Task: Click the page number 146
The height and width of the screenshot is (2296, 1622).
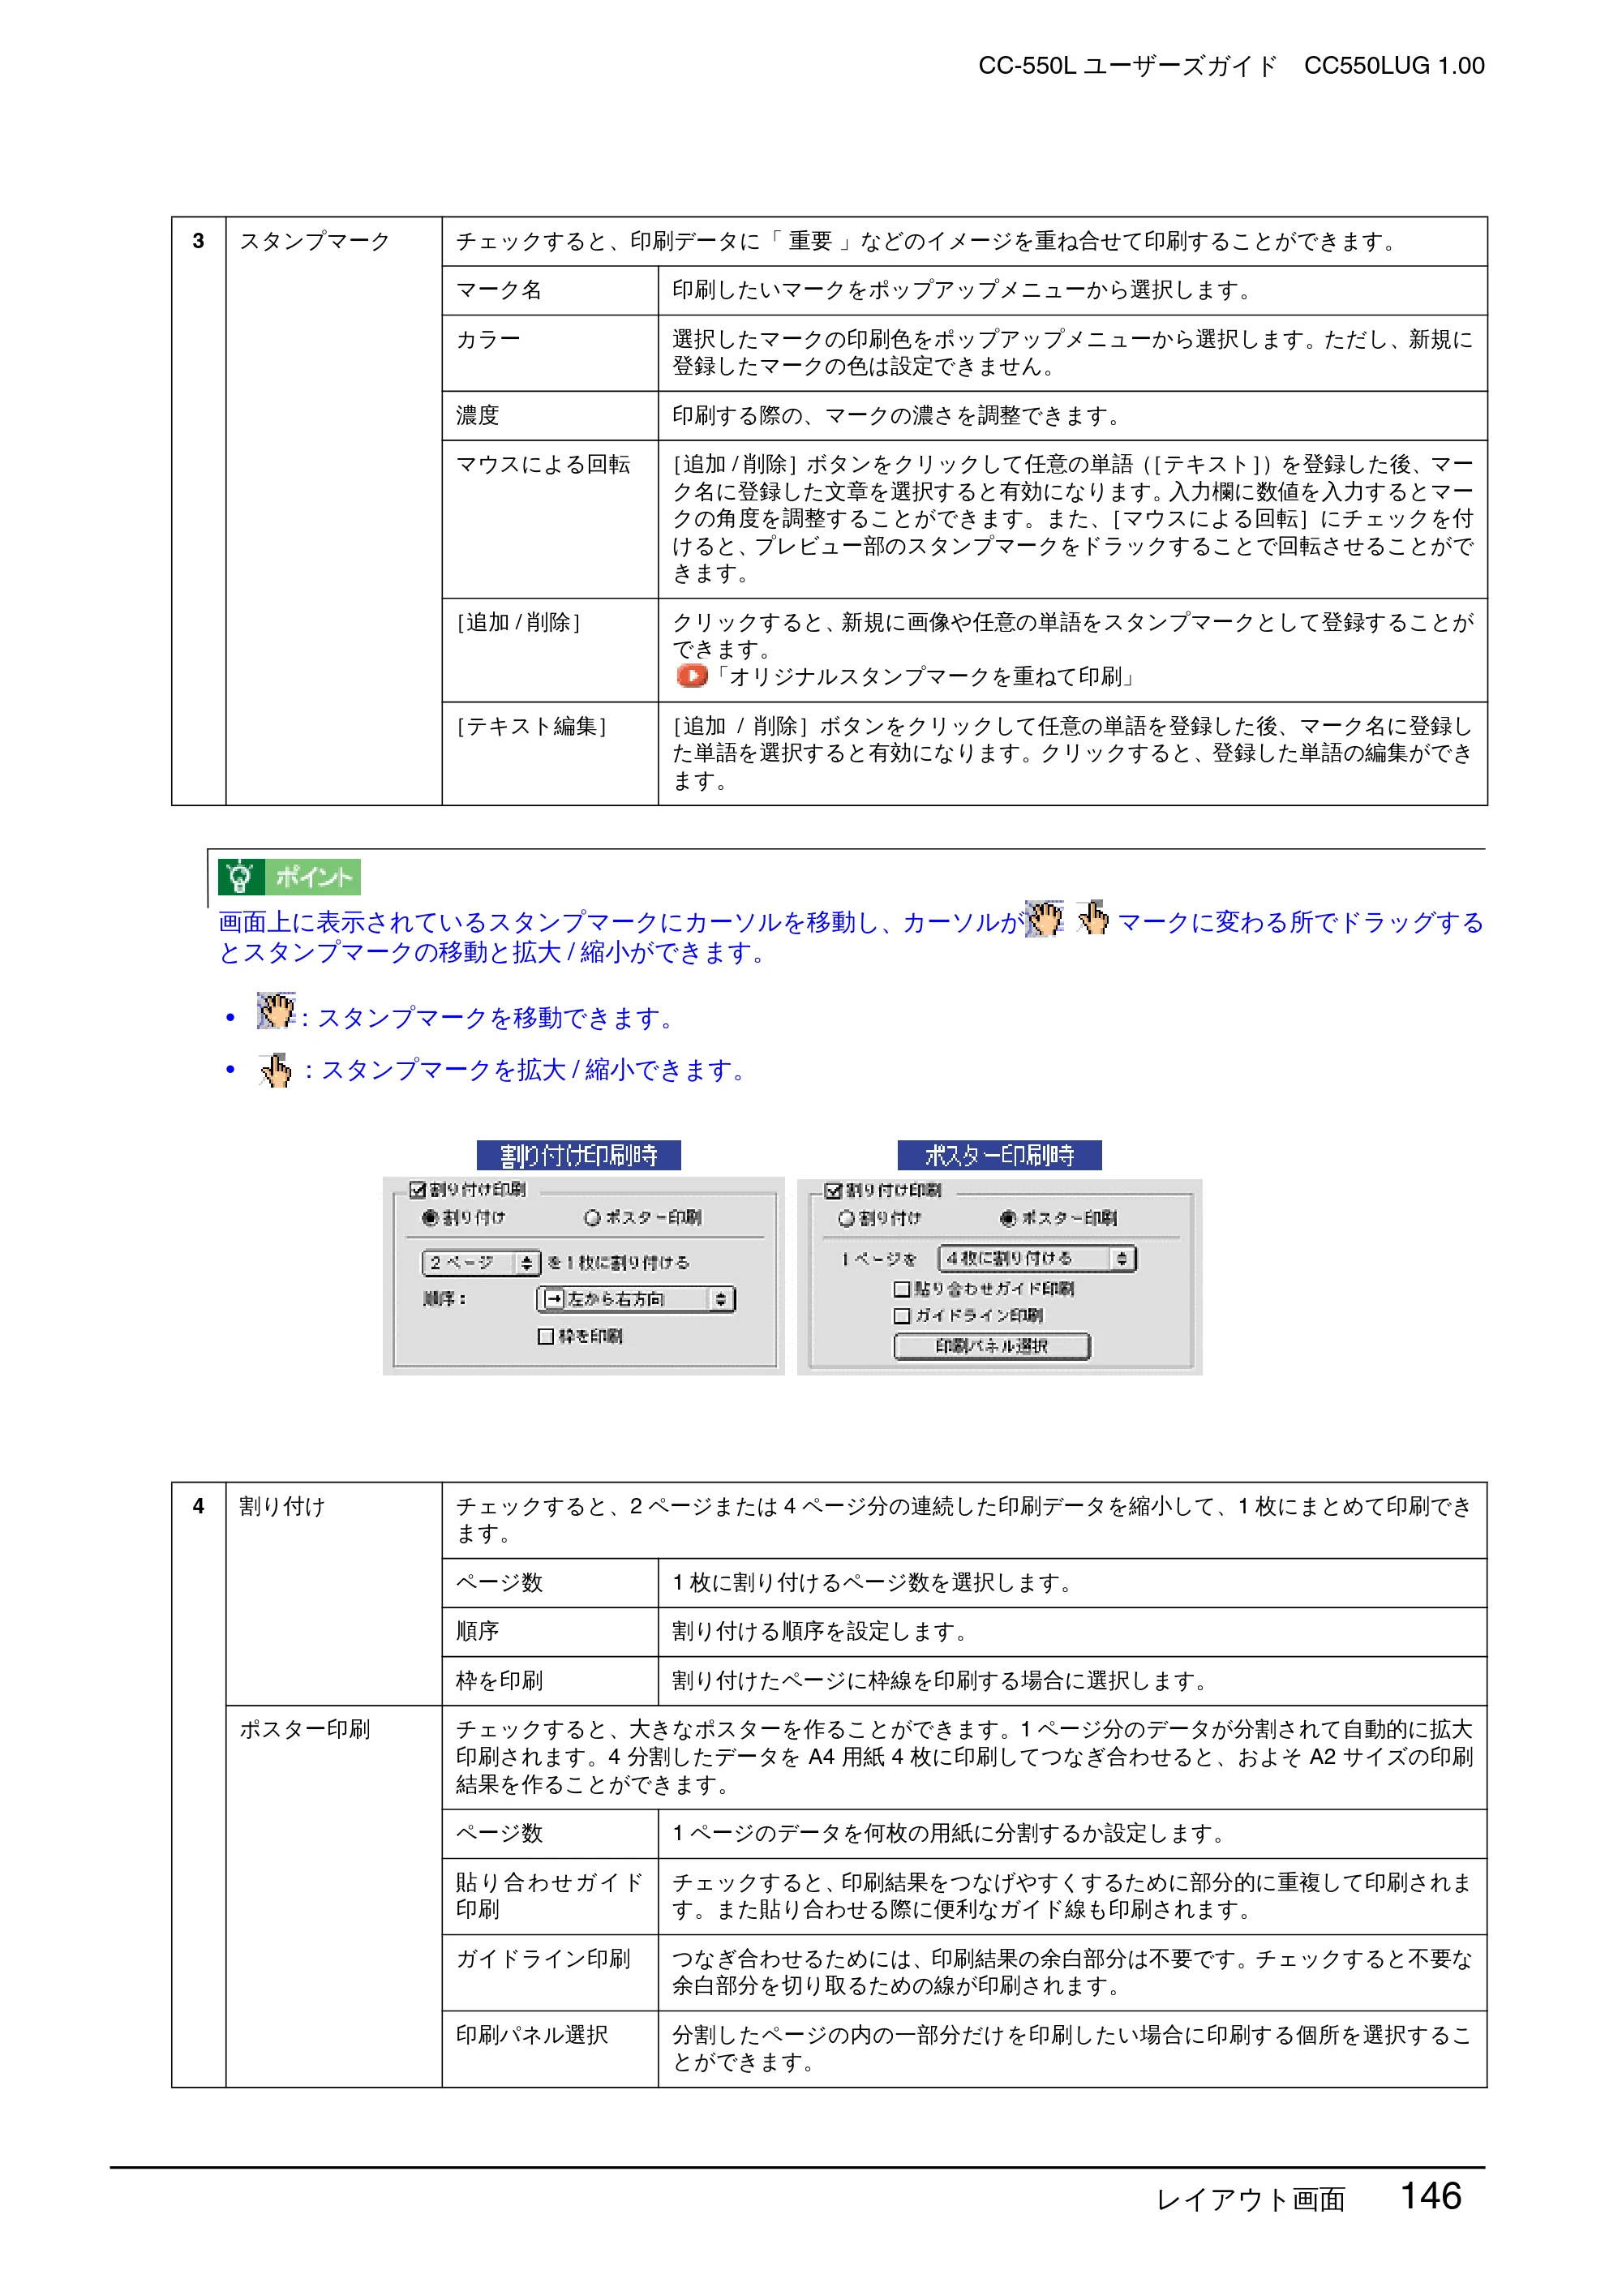Action: click(1430, 2196)
